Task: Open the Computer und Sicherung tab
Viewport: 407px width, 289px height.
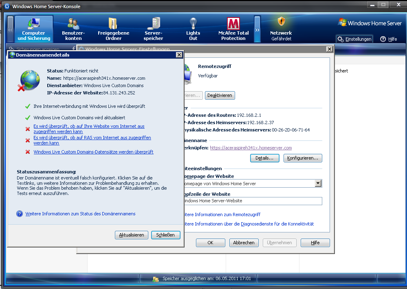Action: (34, 29)
